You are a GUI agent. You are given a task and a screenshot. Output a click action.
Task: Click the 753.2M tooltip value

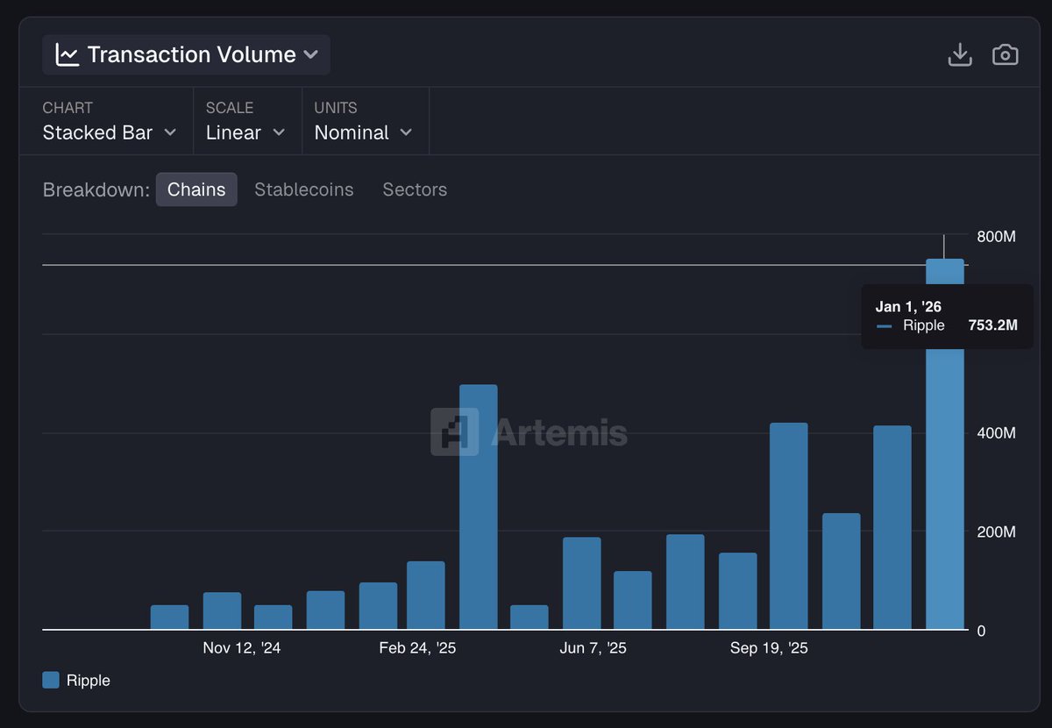click(x=992, y=325)
